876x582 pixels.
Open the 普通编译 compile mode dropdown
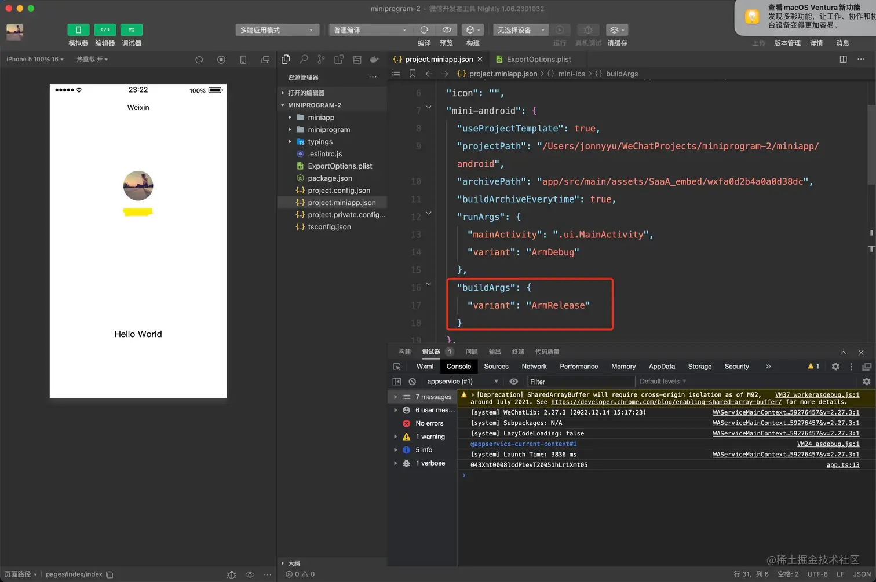(370, 30)
